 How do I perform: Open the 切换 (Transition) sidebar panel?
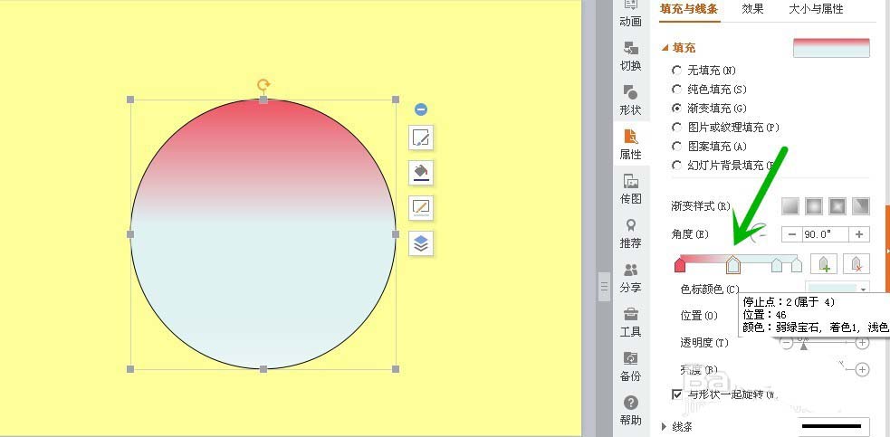pyautogui.click(x=630, y=56)
